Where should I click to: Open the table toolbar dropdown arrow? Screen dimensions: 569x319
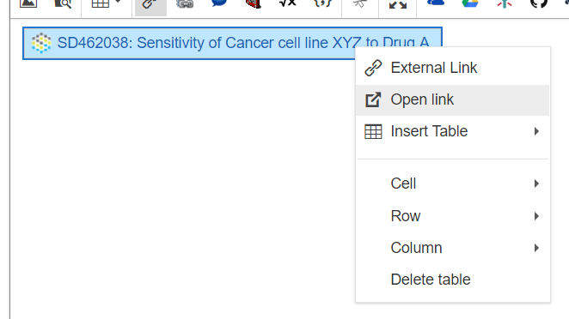pos(118,2)
